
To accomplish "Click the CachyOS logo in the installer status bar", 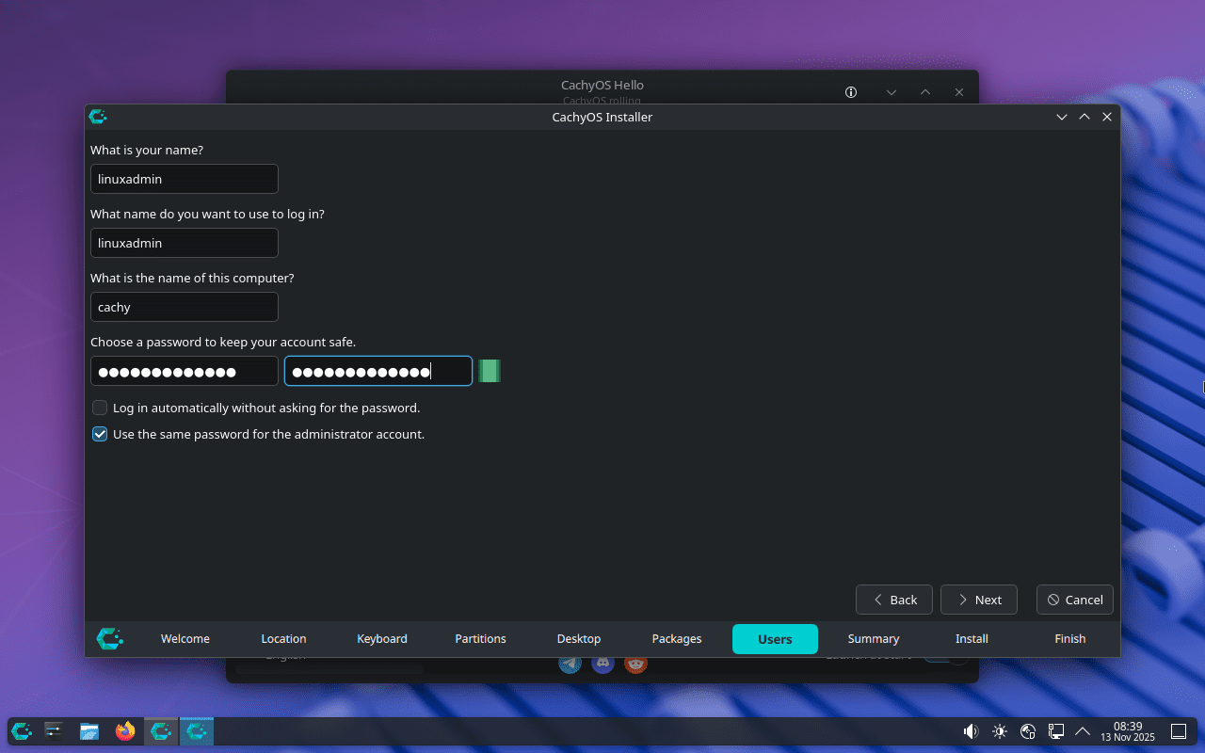I will click(x=109, y=639).
